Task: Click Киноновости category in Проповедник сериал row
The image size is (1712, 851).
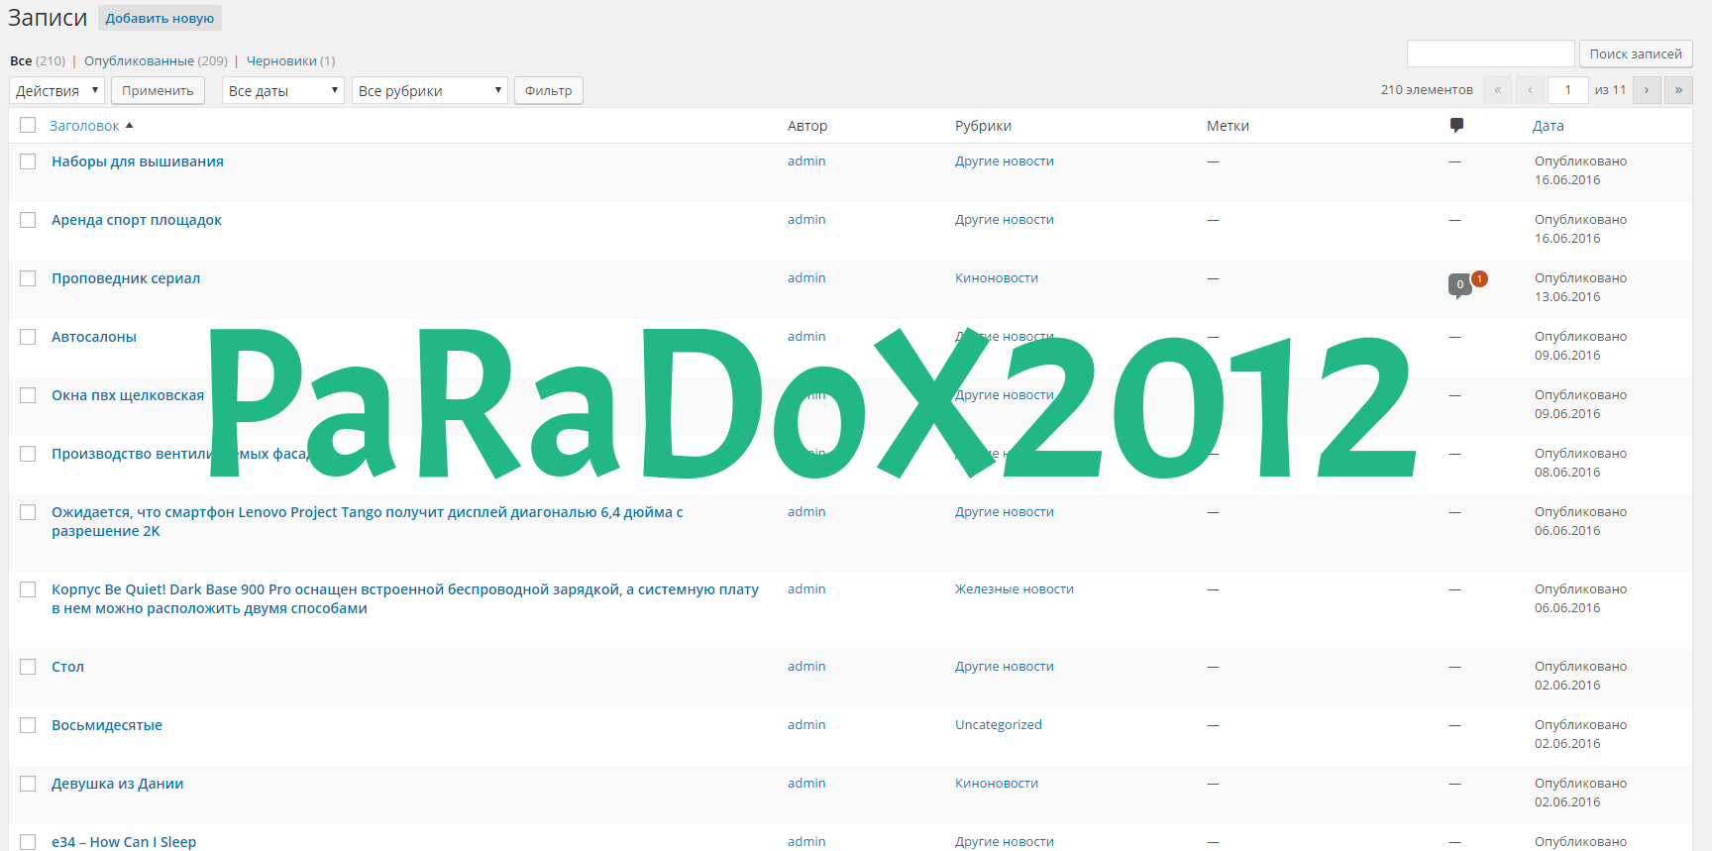Action: pos(997,277)
